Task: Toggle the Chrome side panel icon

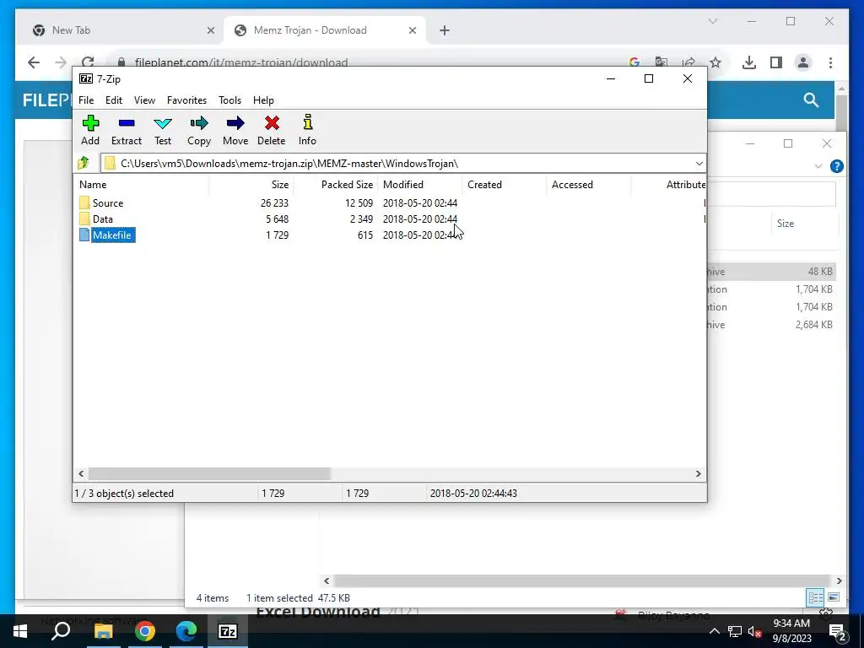Action: pos(776,62)
